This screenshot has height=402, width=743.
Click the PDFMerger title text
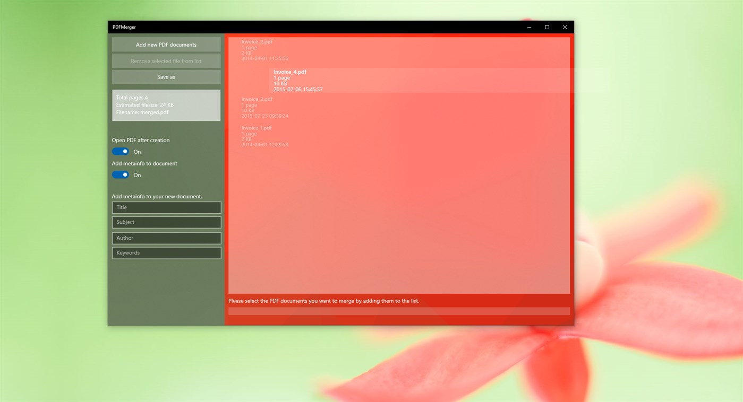click(124, 27)
